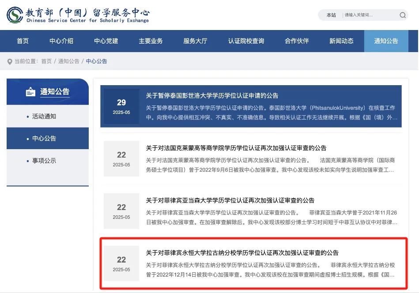419x293 pixels.
Task: Click the breadcrumb location pin icon
Action: (10, 61)
